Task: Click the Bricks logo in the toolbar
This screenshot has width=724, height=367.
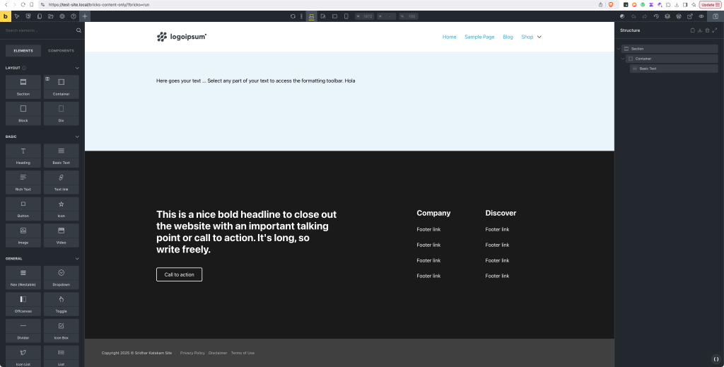Action: point(6,16)
